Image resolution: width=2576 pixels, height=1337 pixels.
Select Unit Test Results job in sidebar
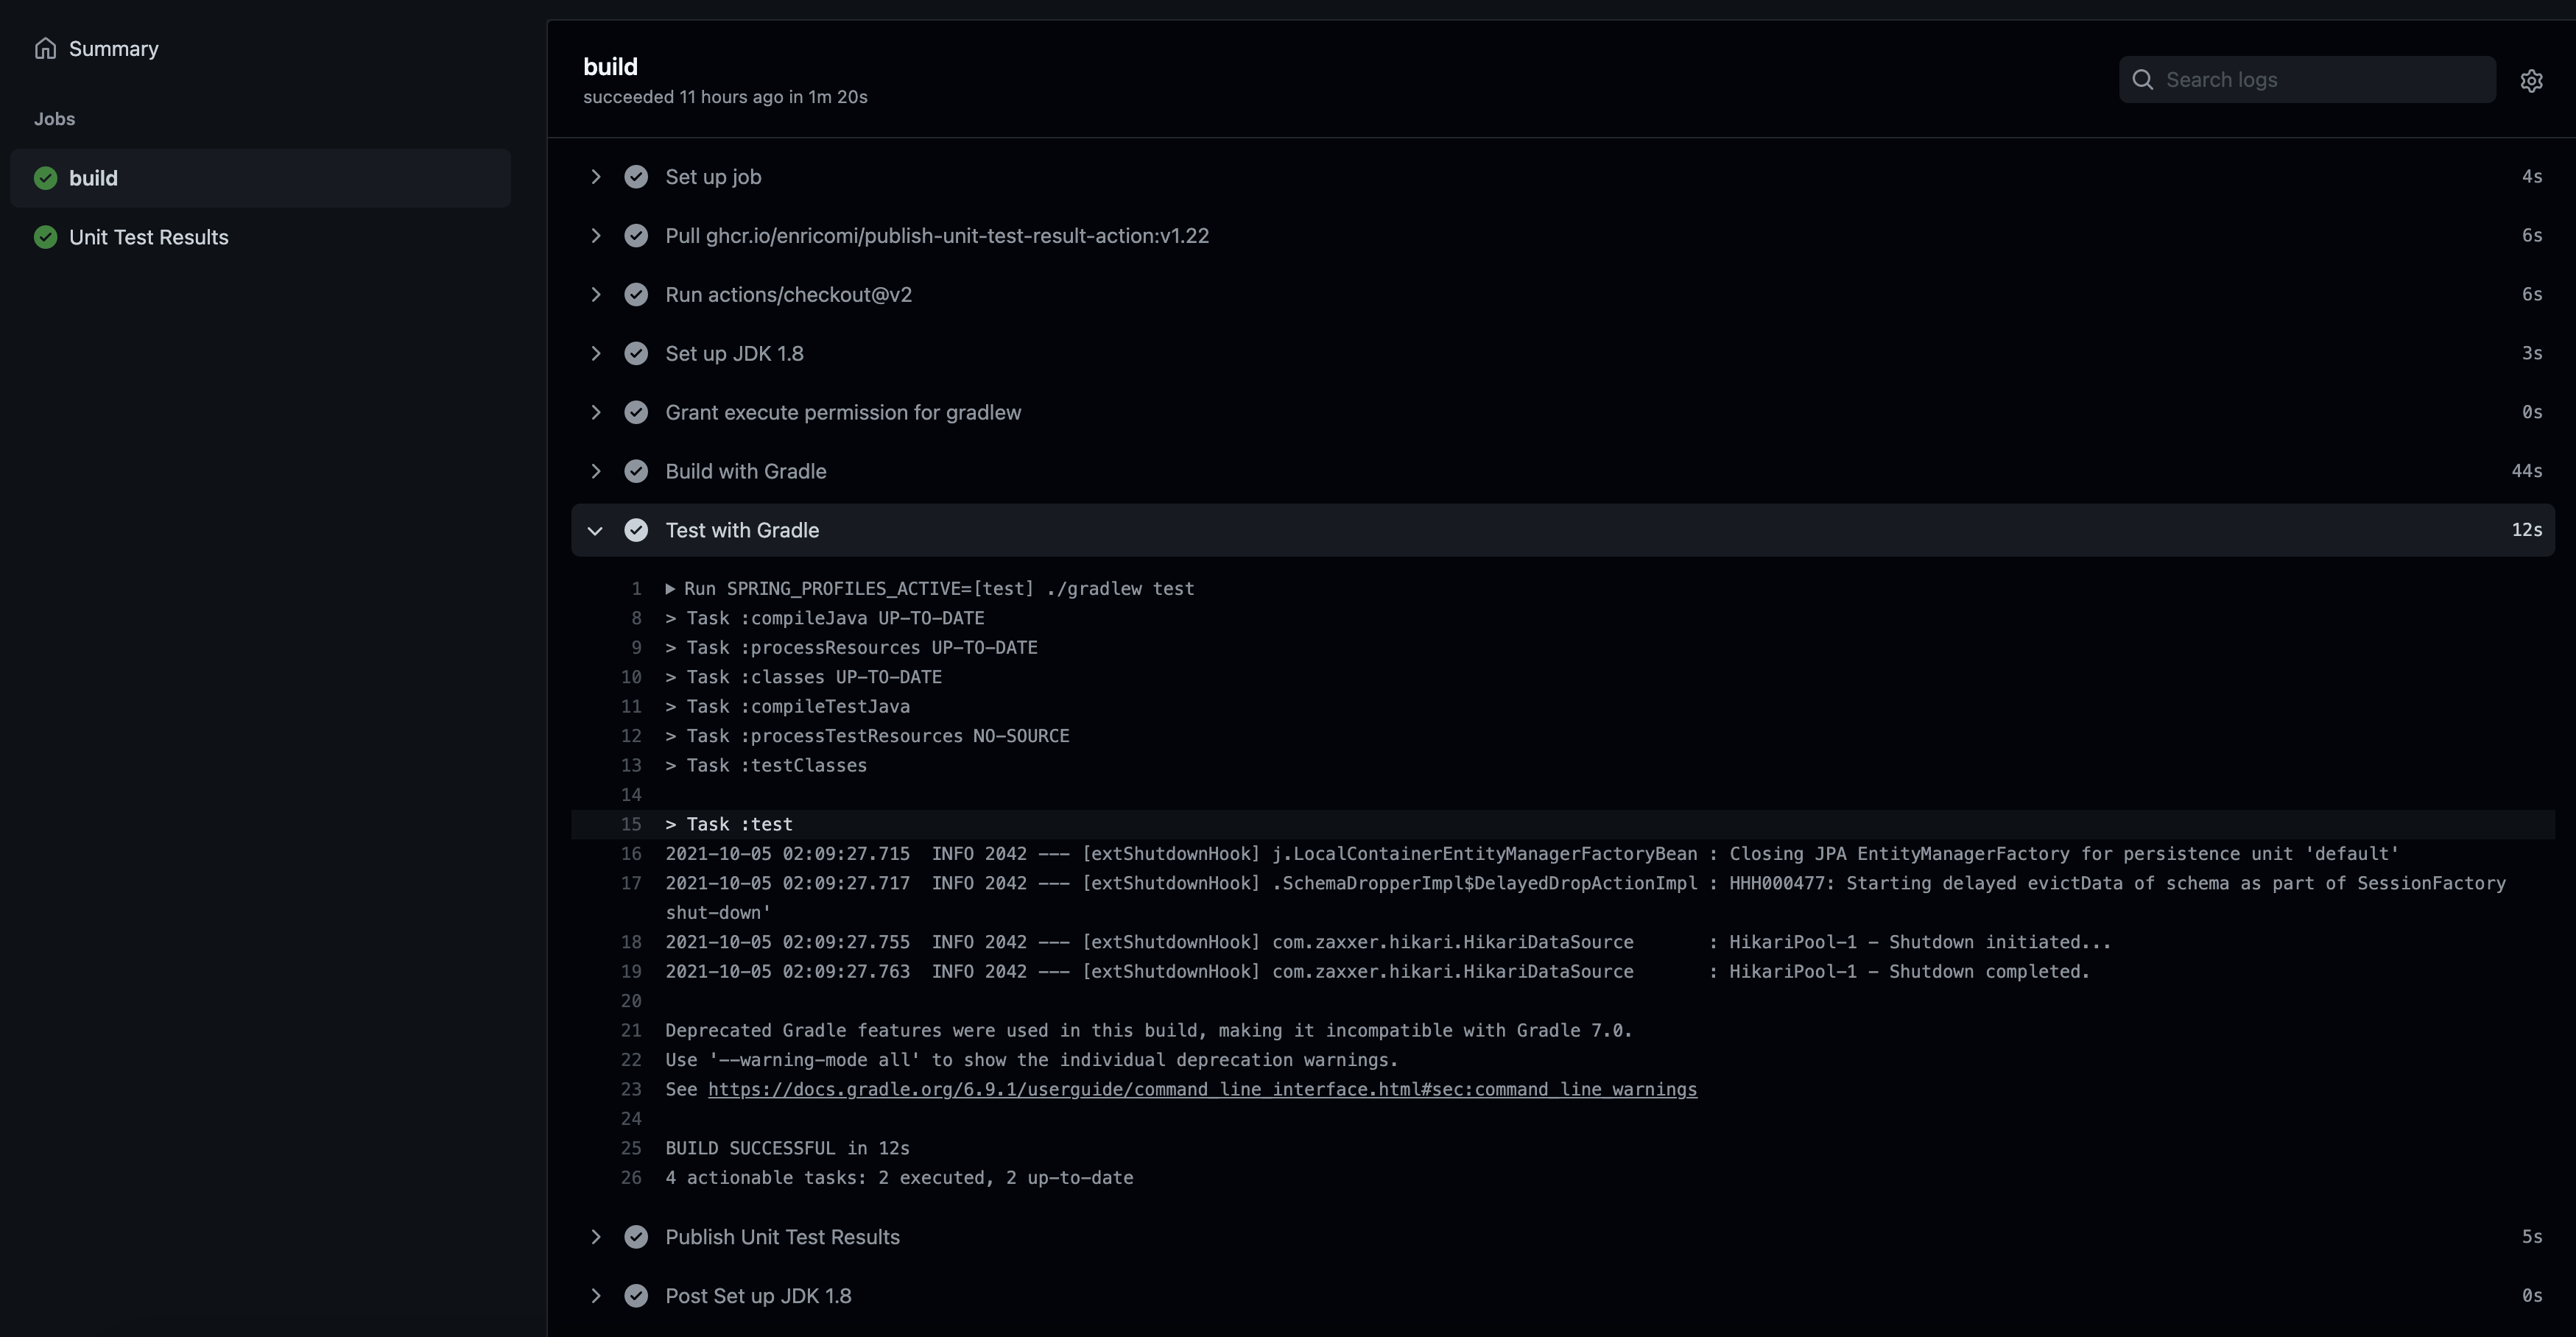[x=148, y=237]
